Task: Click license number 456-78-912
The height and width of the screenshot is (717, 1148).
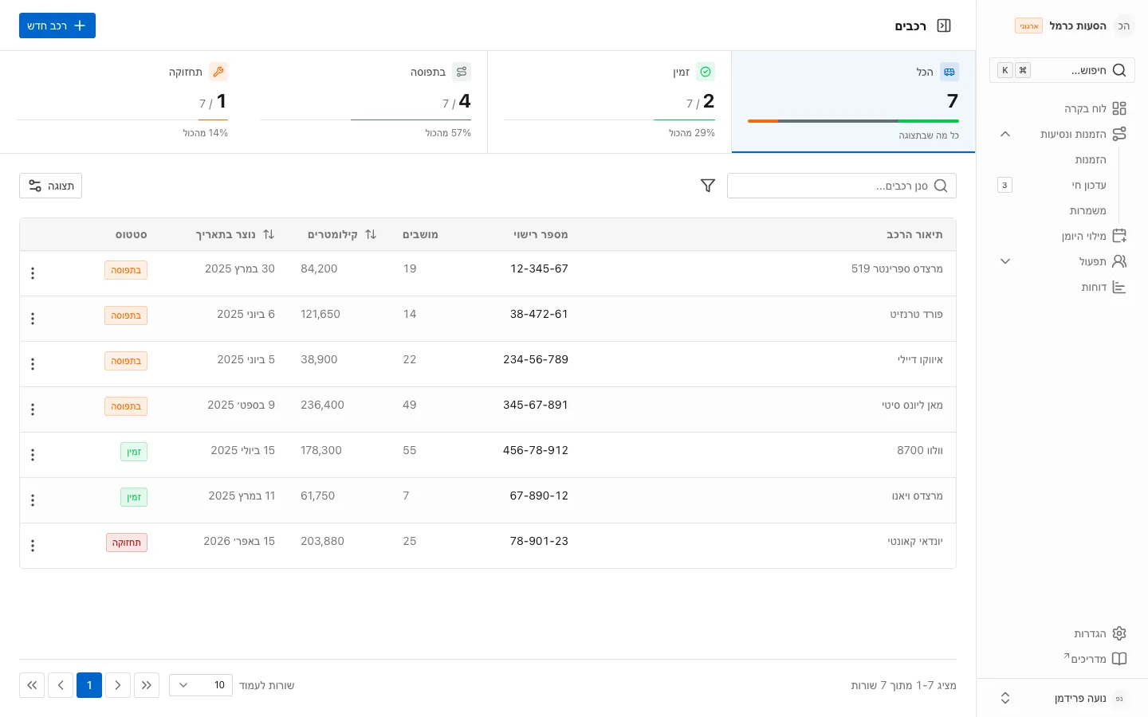Action: point(536,450)
